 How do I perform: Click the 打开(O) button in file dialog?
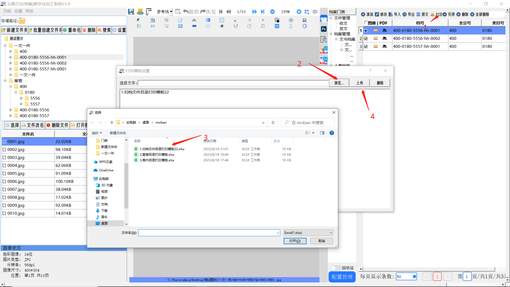(295, 241)
